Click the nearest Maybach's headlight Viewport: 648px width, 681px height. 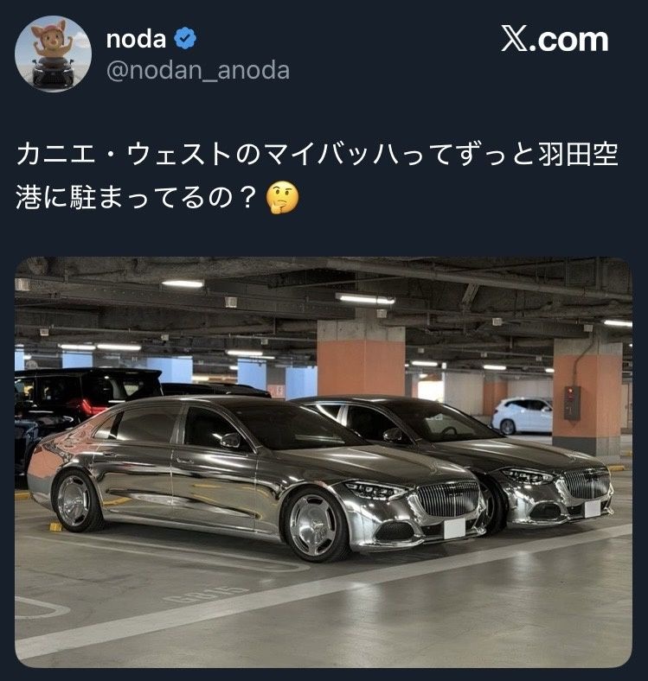pyautogui.click(x=375, y=490)
